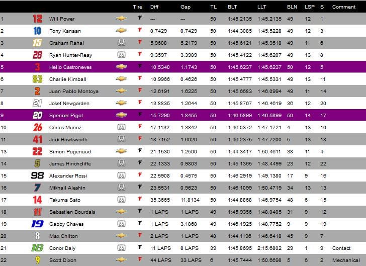Click Juan Pablo Montoya's car number 2 icon

point(37,91)
